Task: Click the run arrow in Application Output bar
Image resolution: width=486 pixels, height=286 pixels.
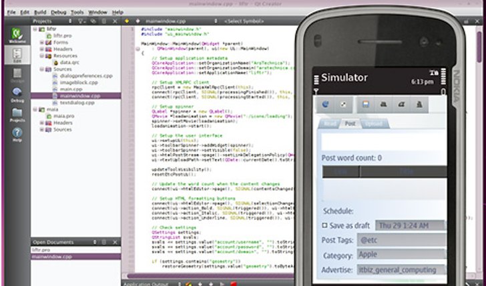Action: point(222,284)
